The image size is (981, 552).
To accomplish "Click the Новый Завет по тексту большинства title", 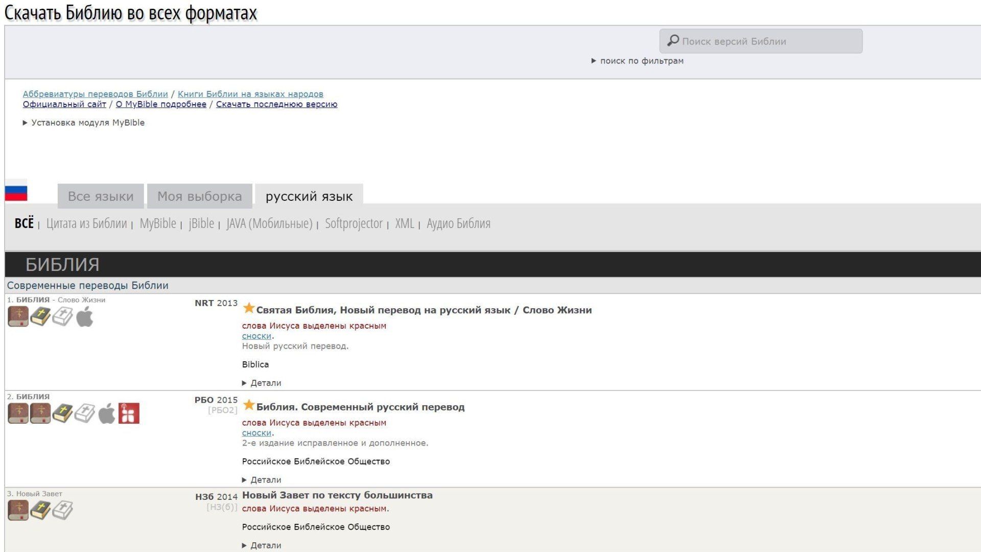I will point(337,495).
